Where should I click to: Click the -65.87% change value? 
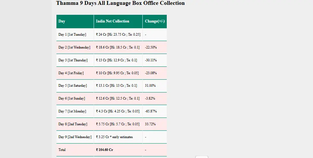[151, 111]
